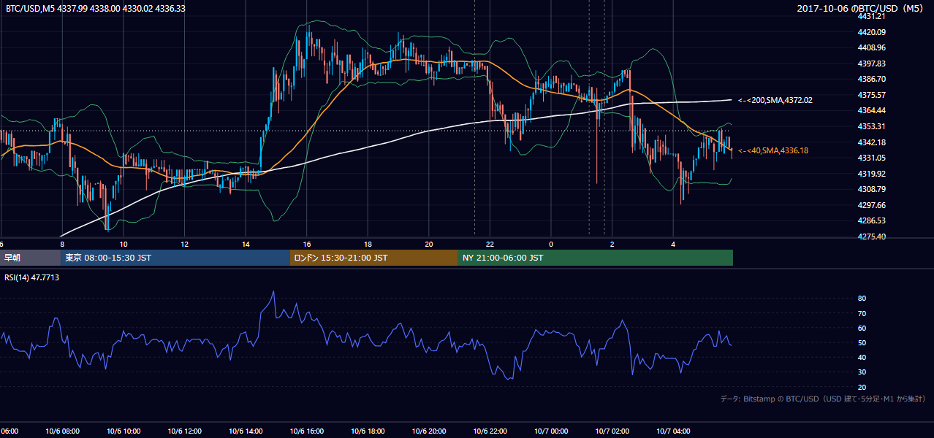Screen dimensions: 934x438
Task: Click the 4275.40 bottom price axis label
Action: click(x=872, y=237)
